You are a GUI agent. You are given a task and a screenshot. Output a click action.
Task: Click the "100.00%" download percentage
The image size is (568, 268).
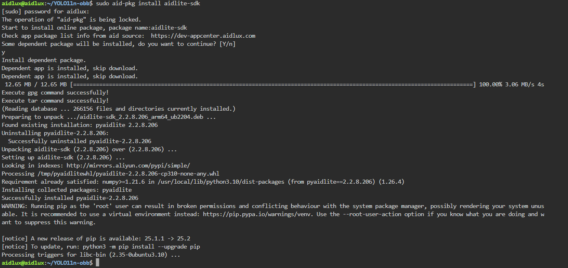490,84
